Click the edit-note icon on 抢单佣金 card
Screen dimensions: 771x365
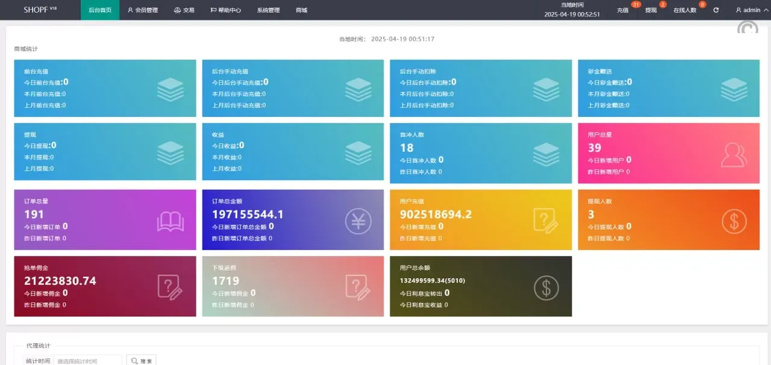click(x=170, y=287)
